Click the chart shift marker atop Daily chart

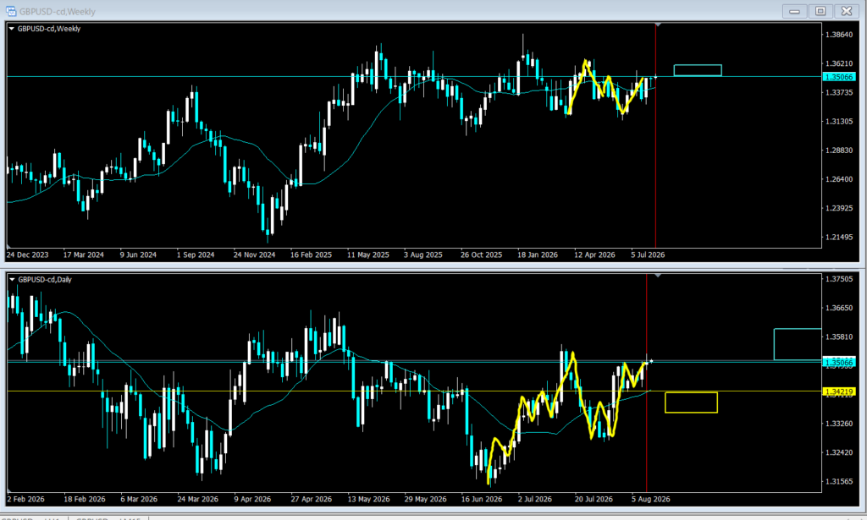(657, 275)
